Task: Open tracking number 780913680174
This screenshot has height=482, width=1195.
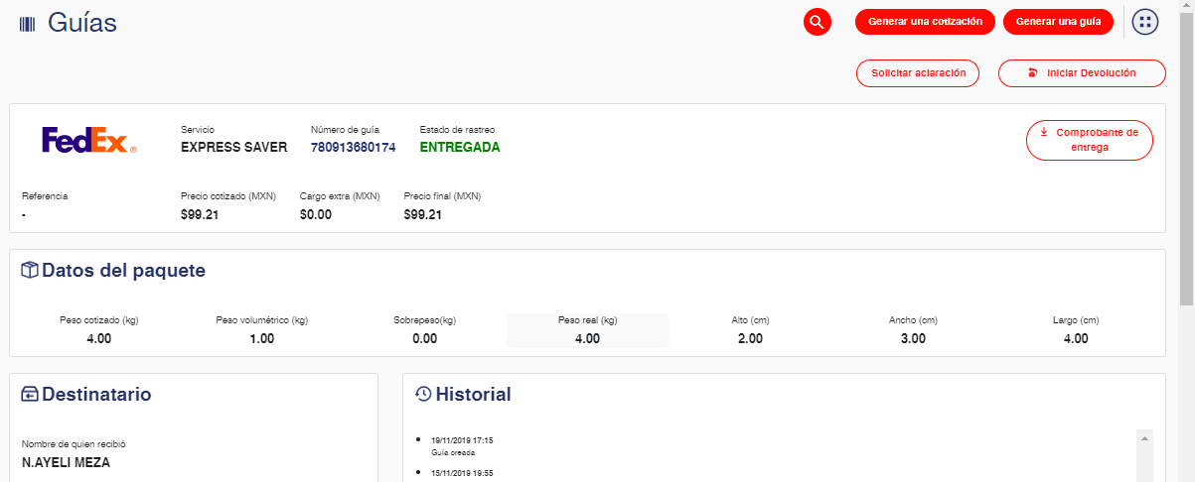Action: click(x=353, y=148)
